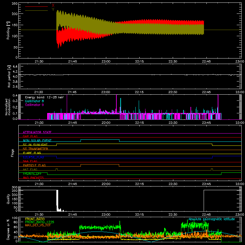Click the green FRONT_RATIO_1225 legend entry

(40, 222)
